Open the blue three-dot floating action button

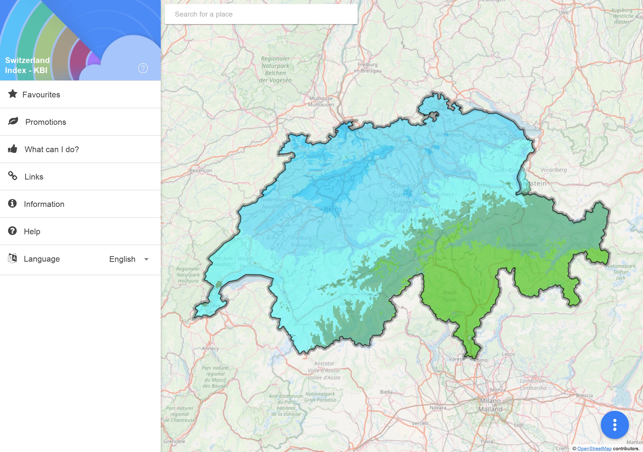614,425
